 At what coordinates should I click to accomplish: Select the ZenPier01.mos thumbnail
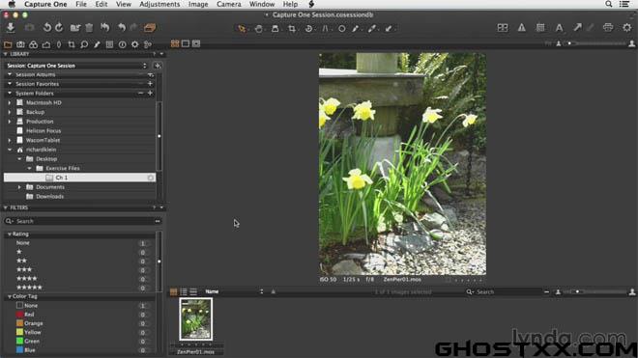point(195,319)
